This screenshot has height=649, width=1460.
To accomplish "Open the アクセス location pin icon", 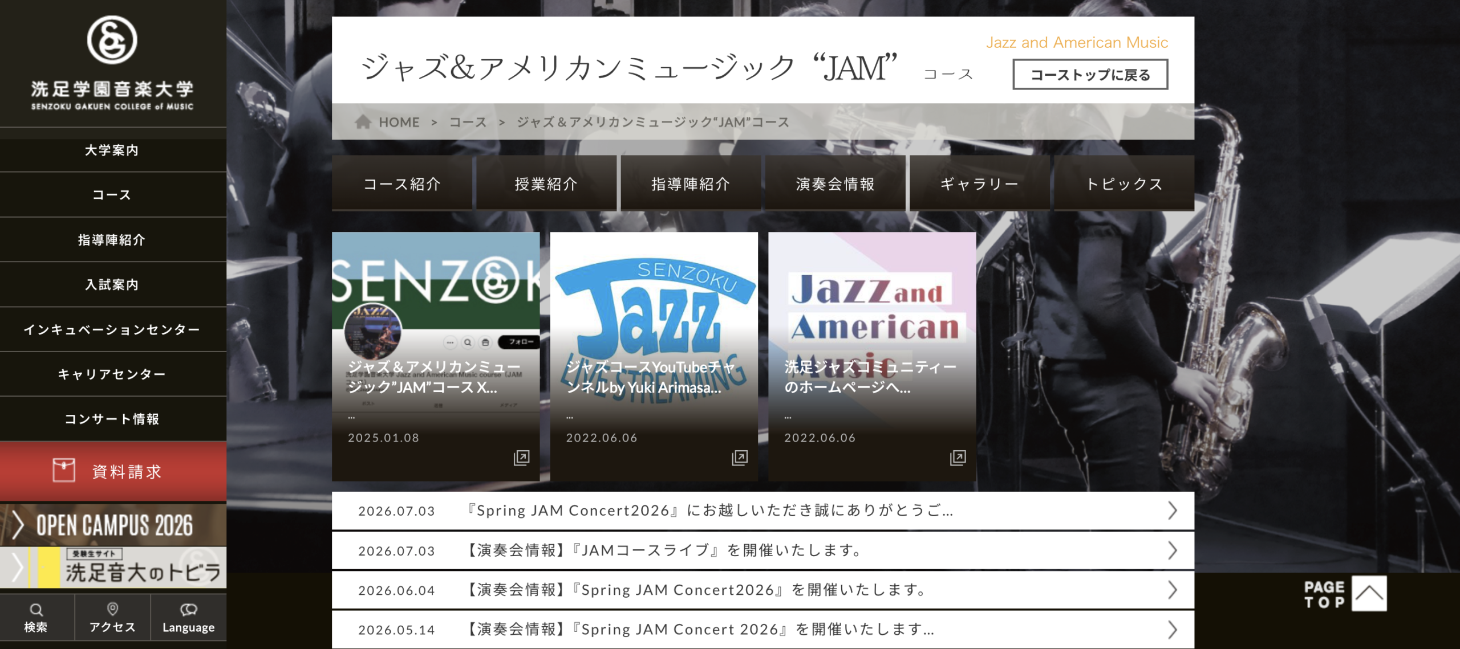I will click(112, 609).
